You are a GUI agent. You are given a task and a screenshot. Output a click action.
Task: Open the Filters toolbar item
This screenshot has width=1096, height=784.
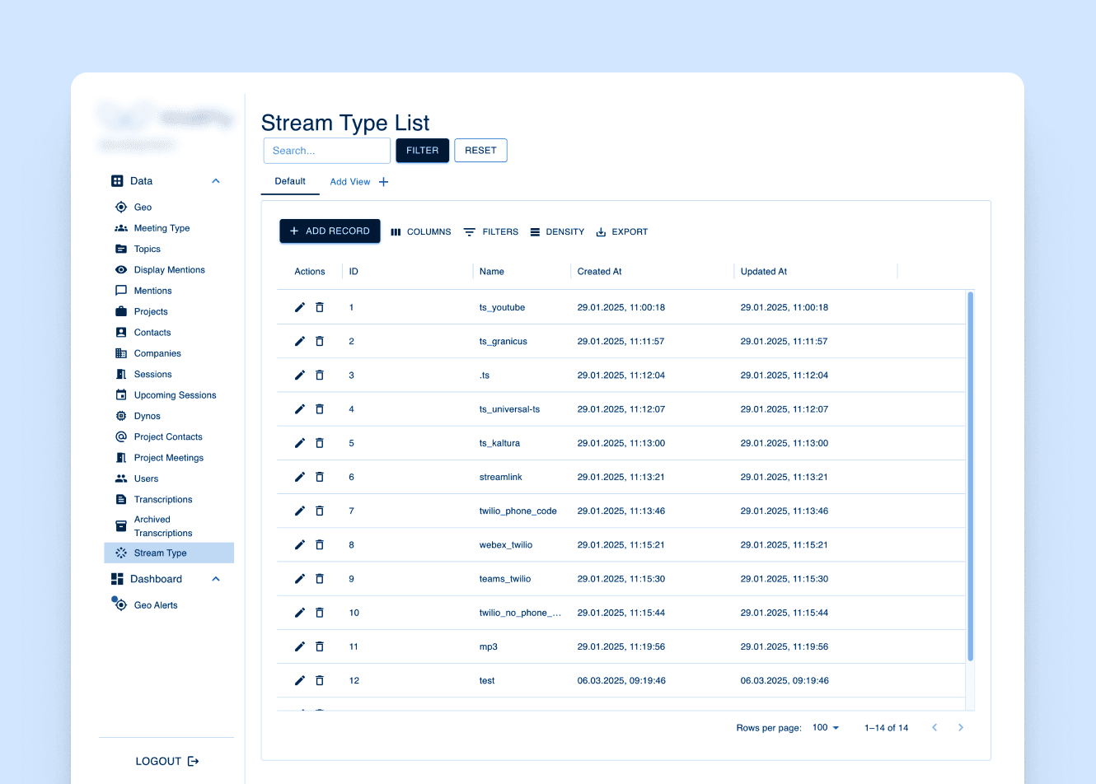491,231
